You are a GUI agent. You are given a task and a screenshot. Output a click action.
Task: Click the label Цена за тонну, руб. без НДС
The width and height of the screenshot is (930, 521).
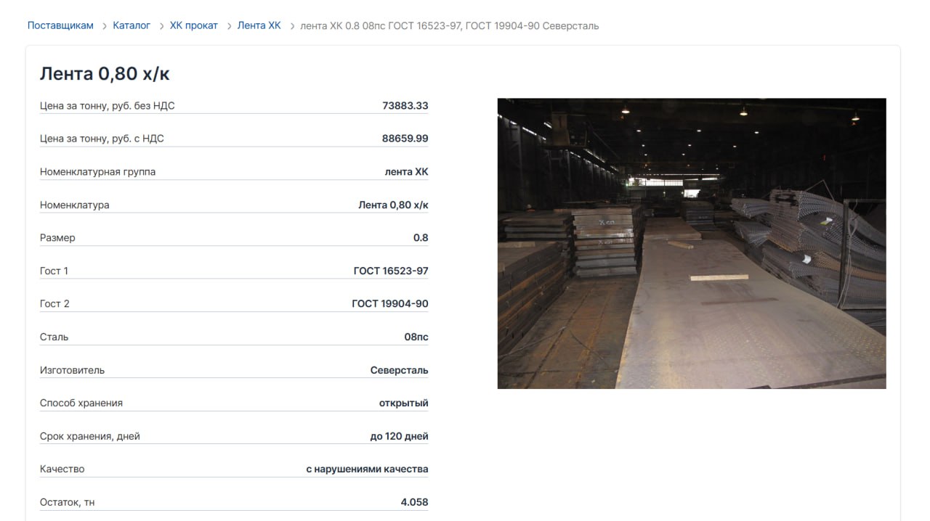click(108, 106)
